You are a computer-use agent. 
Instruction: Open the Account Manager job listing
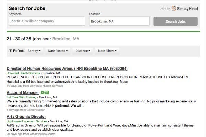click(23, 92)
